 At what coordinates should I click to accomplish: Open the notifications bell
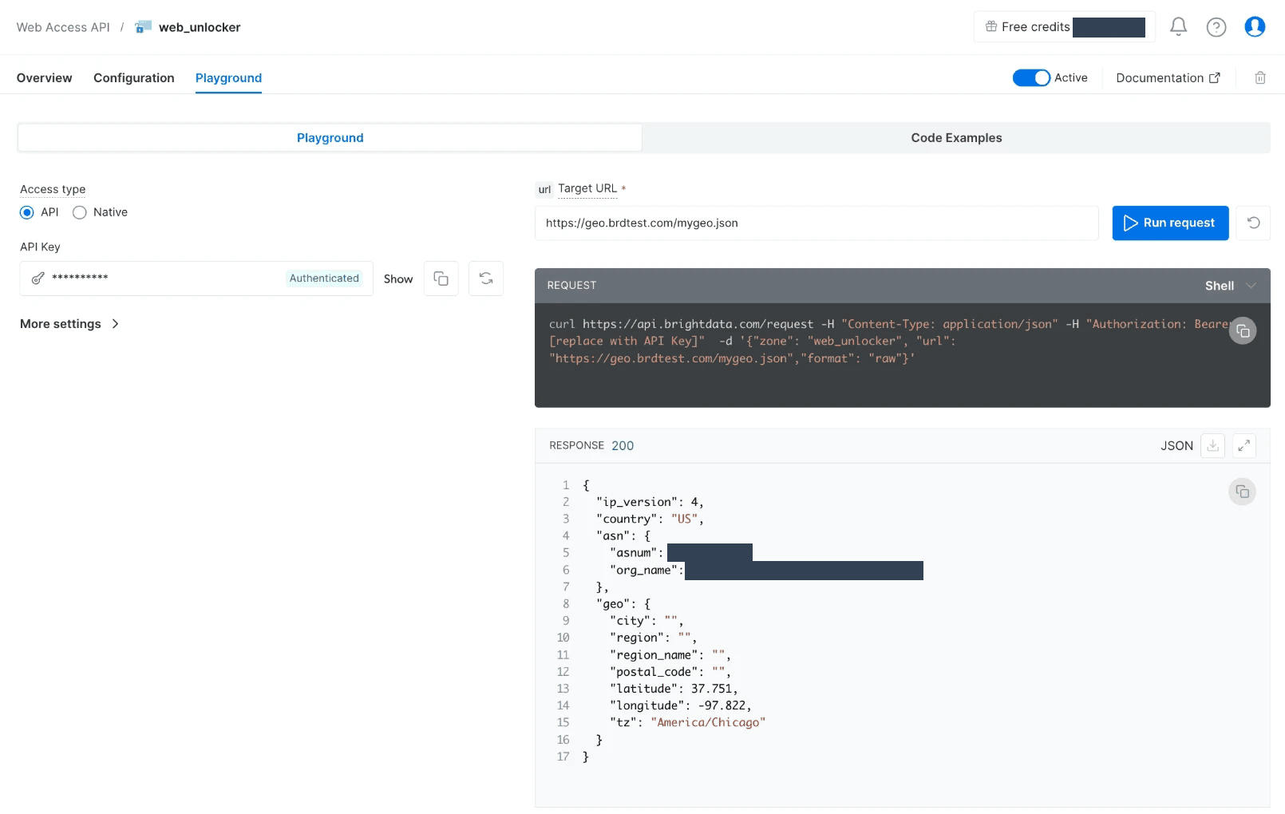click(x=1178, y=27)
